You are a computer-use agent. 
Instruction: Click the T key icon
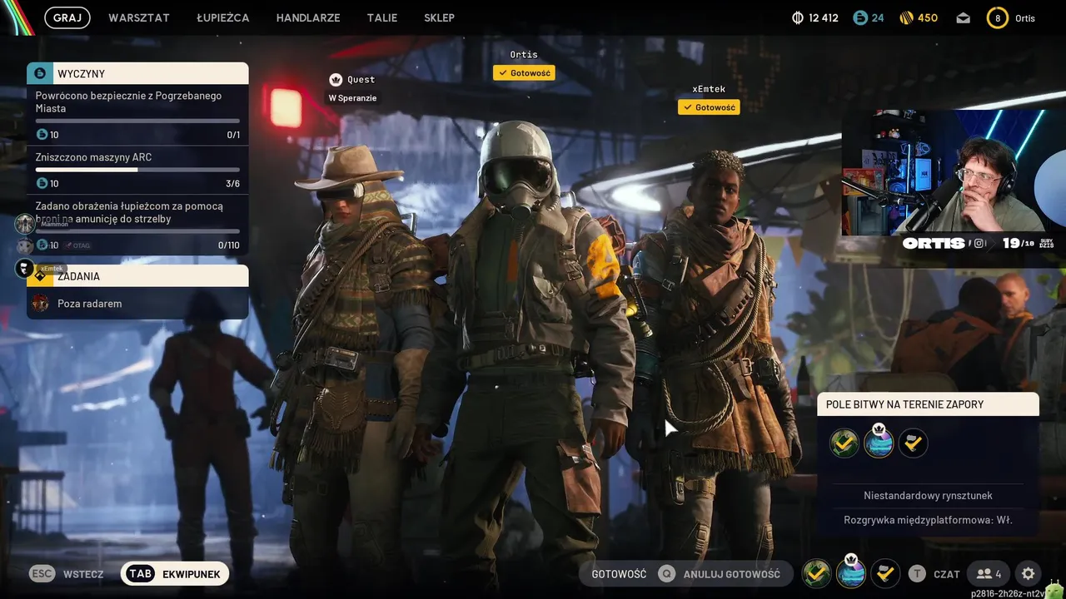point(917,574)
